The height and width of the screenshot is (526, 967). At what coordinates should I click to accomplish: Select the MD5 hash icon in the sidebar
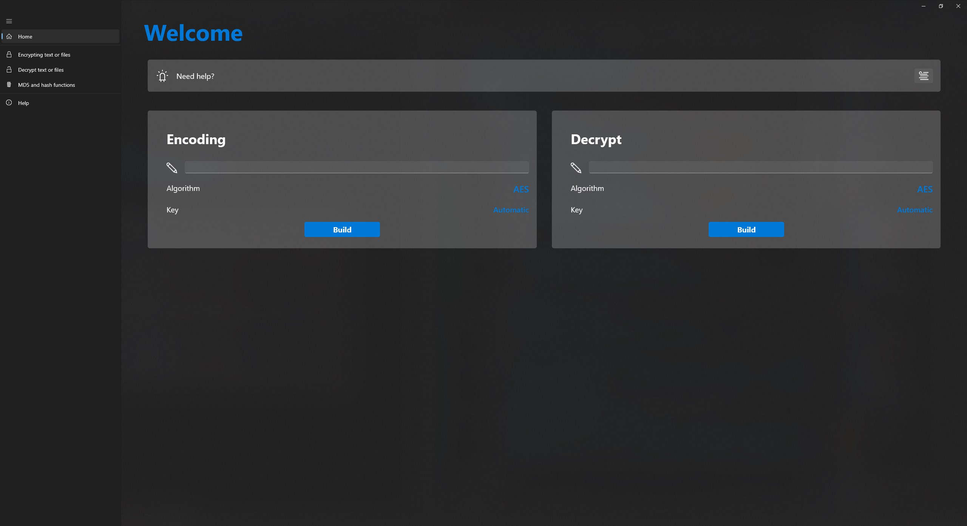click(9, 85)
